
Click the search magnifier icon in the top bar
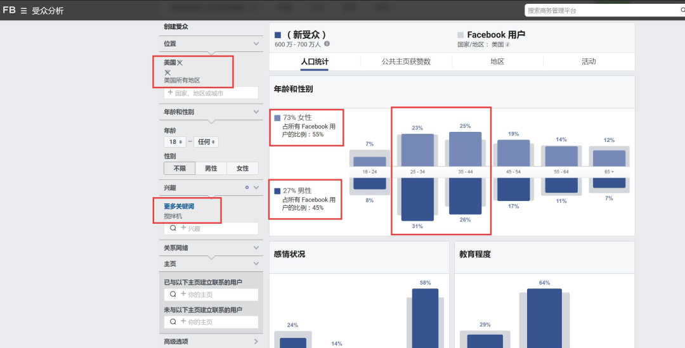pyautogui.click(x=682, y=10)
